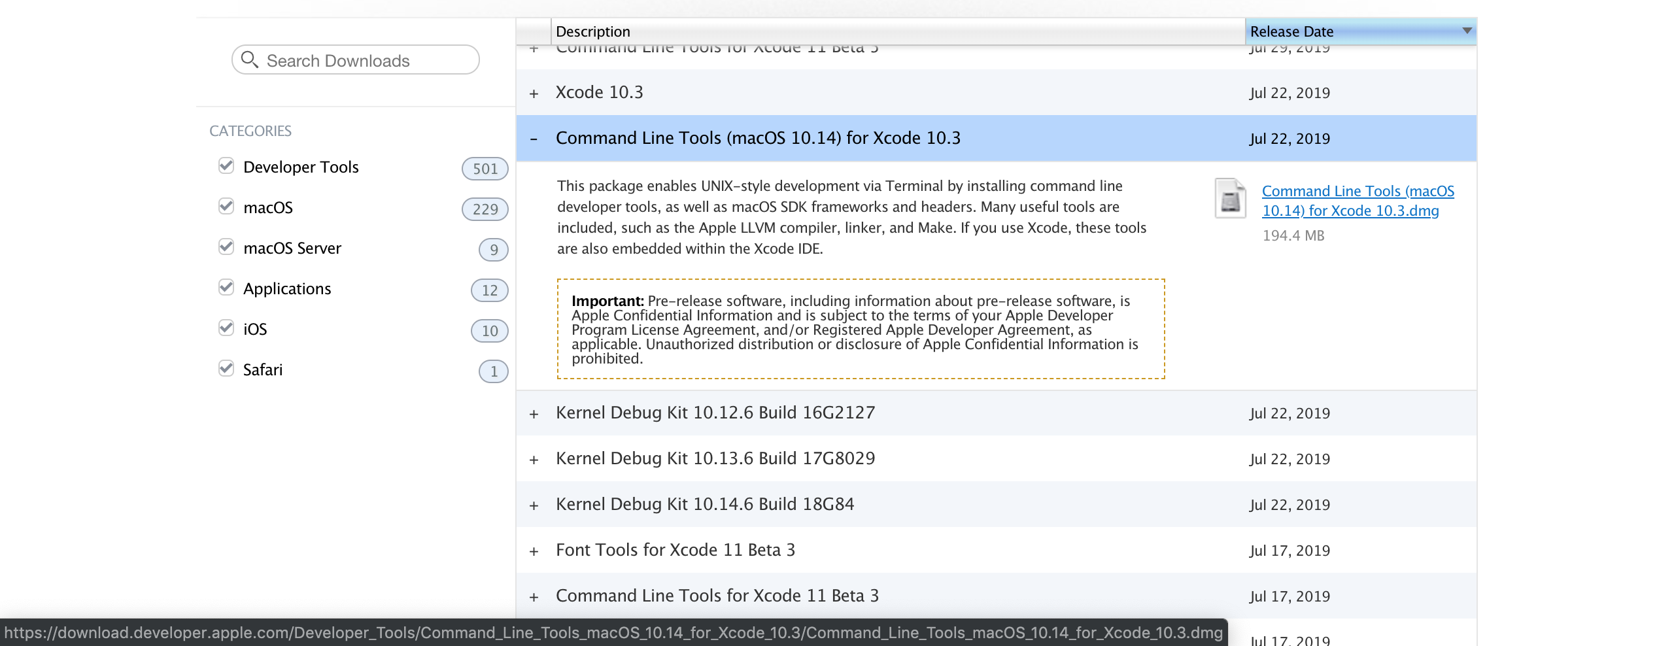Screen dimensions: 1674x646
Task: Click Kernel Debug Kit 10.13.6 Build 17G8029 title
Action: click(x=715, y=458)
